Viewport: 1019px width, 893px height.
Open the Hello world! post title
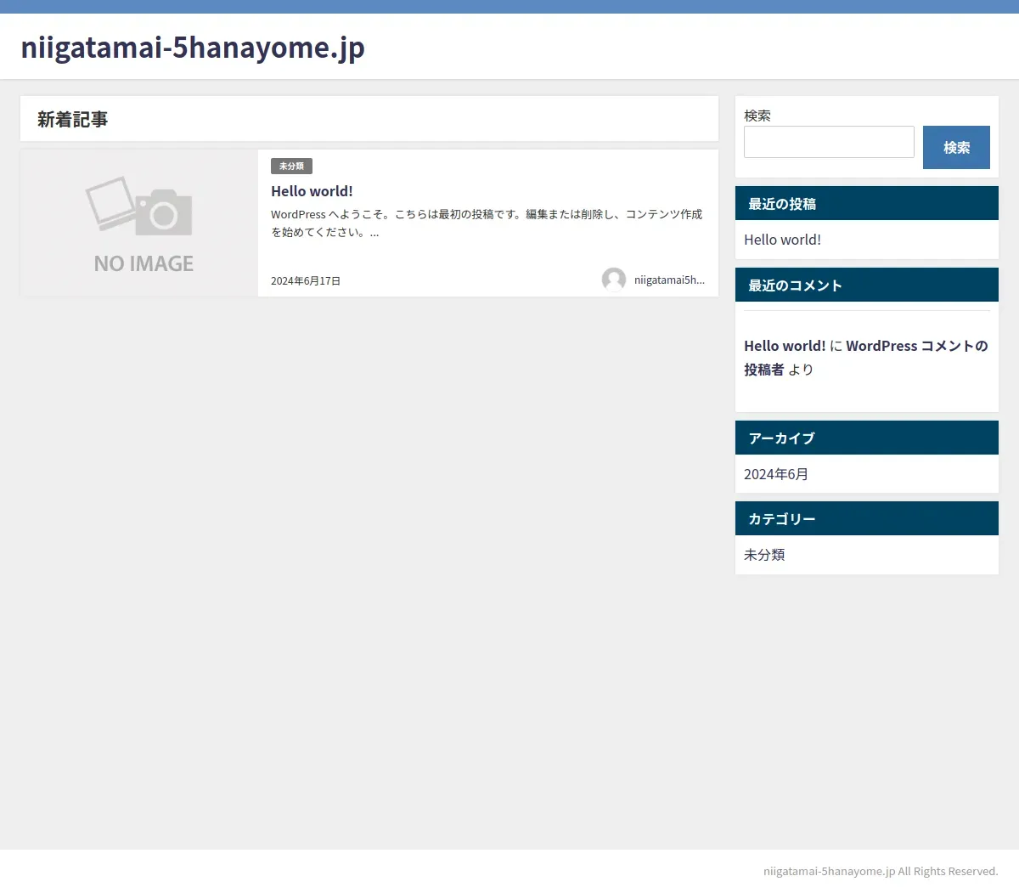coord(312,191)
